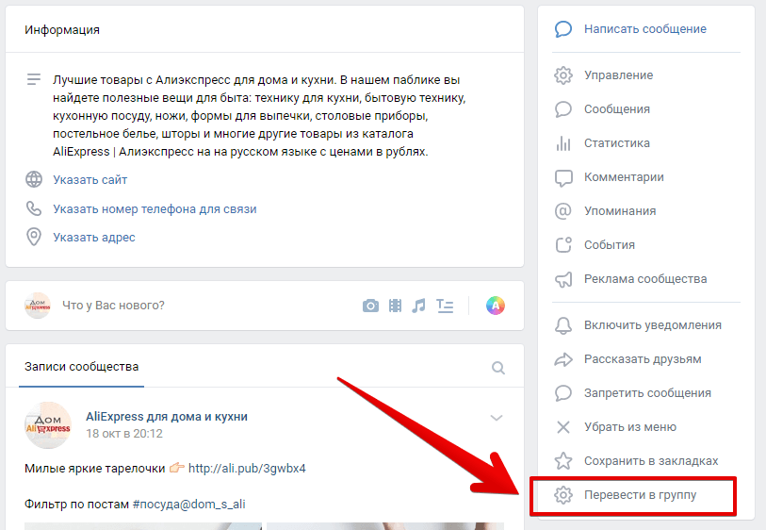The height and width of the screenshot is (530, 766).
Task: Open События in the side menu
Action: click(610, 245)
